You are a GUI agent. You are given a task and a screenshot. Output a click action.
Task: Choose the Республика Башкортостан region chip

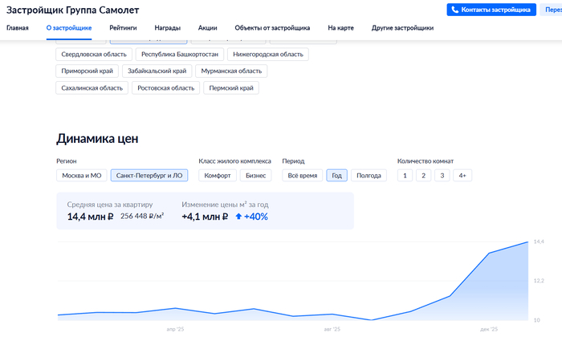(181, 55)
